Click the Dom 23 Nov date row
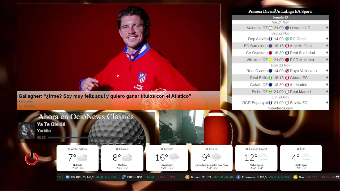 [280, 65]
